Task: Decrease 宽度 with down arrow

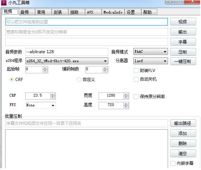Action: click(x=126, y=97)
